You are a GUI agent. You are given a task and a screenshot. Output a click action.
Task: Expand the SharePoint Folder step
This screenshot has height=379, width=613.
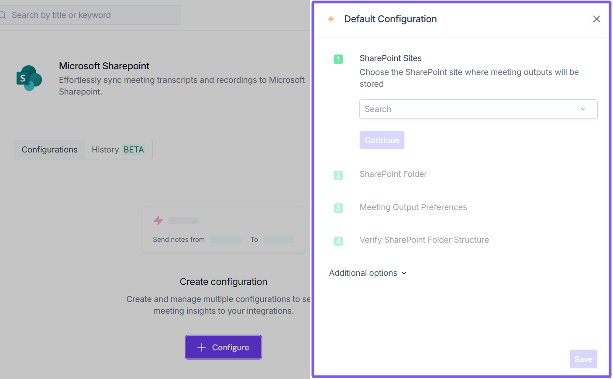tap(393, 174)
